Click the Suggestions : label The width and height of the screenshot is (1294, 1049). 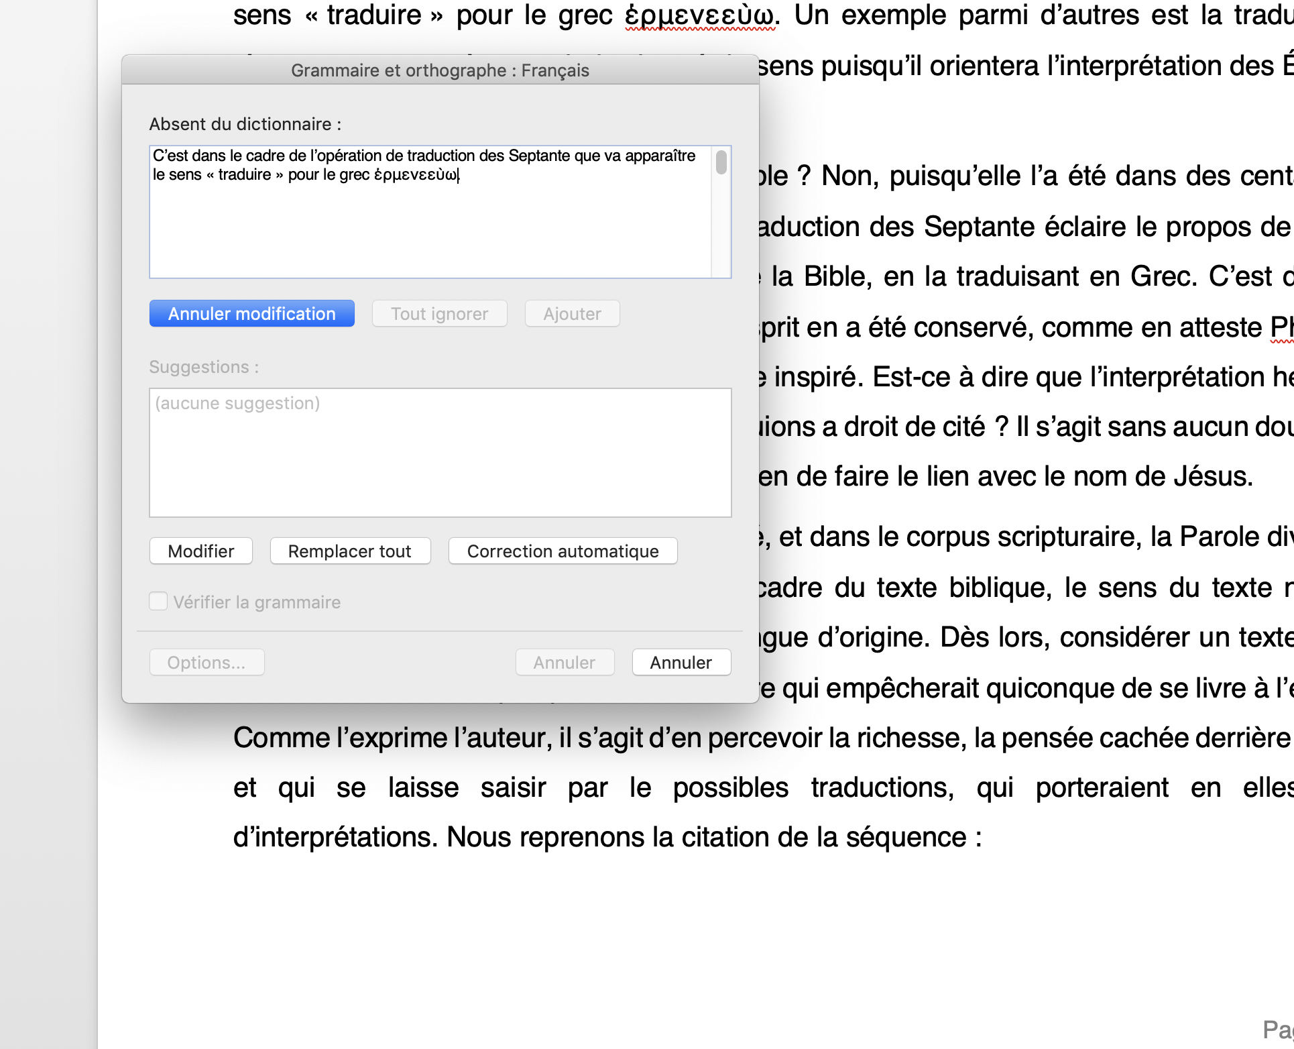tap(204, 367)
